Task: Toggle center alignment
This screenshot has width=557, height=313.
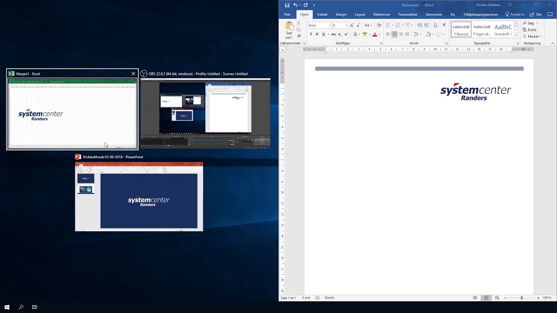Action: point(394,34)
